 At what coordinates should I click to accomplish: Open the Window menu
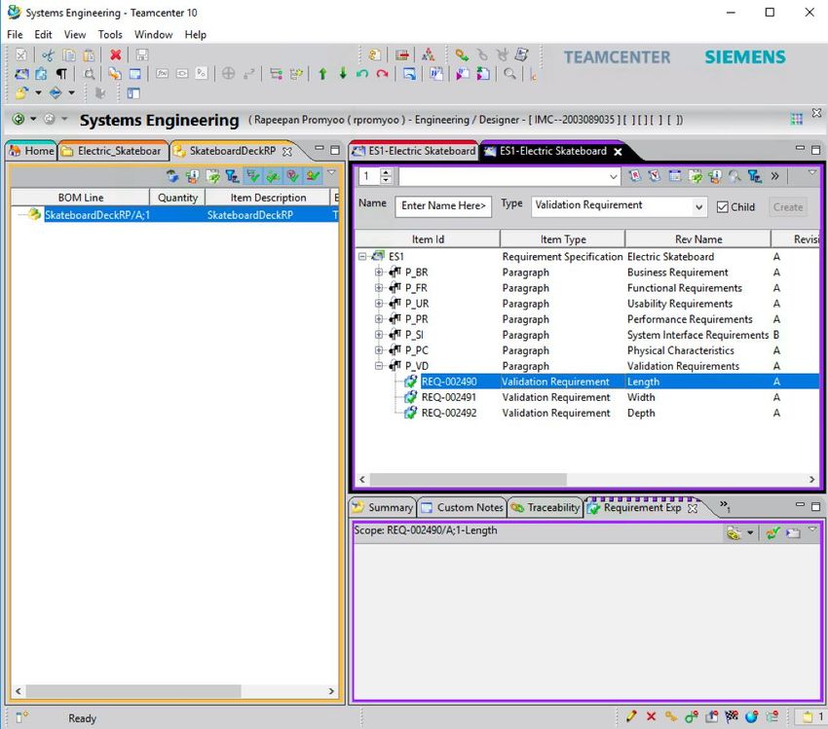click(x=153, y=35)
